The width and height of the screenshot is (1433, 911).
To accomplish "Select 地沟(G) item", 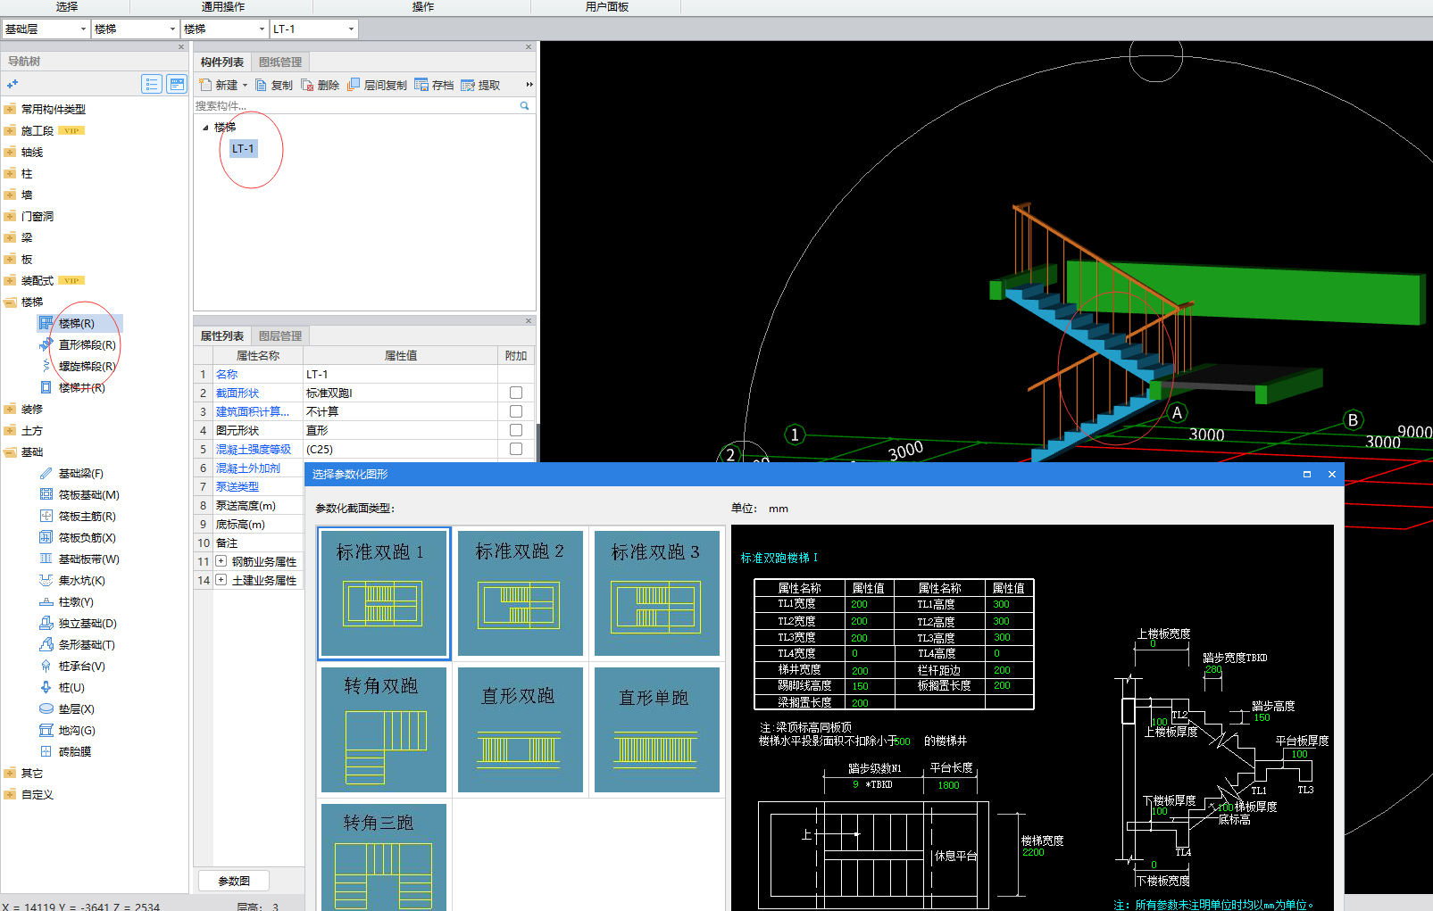I will [x=77, y=730].
